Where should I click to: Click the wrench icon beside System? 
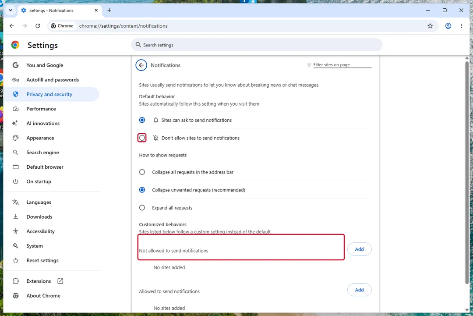point(15,246)
